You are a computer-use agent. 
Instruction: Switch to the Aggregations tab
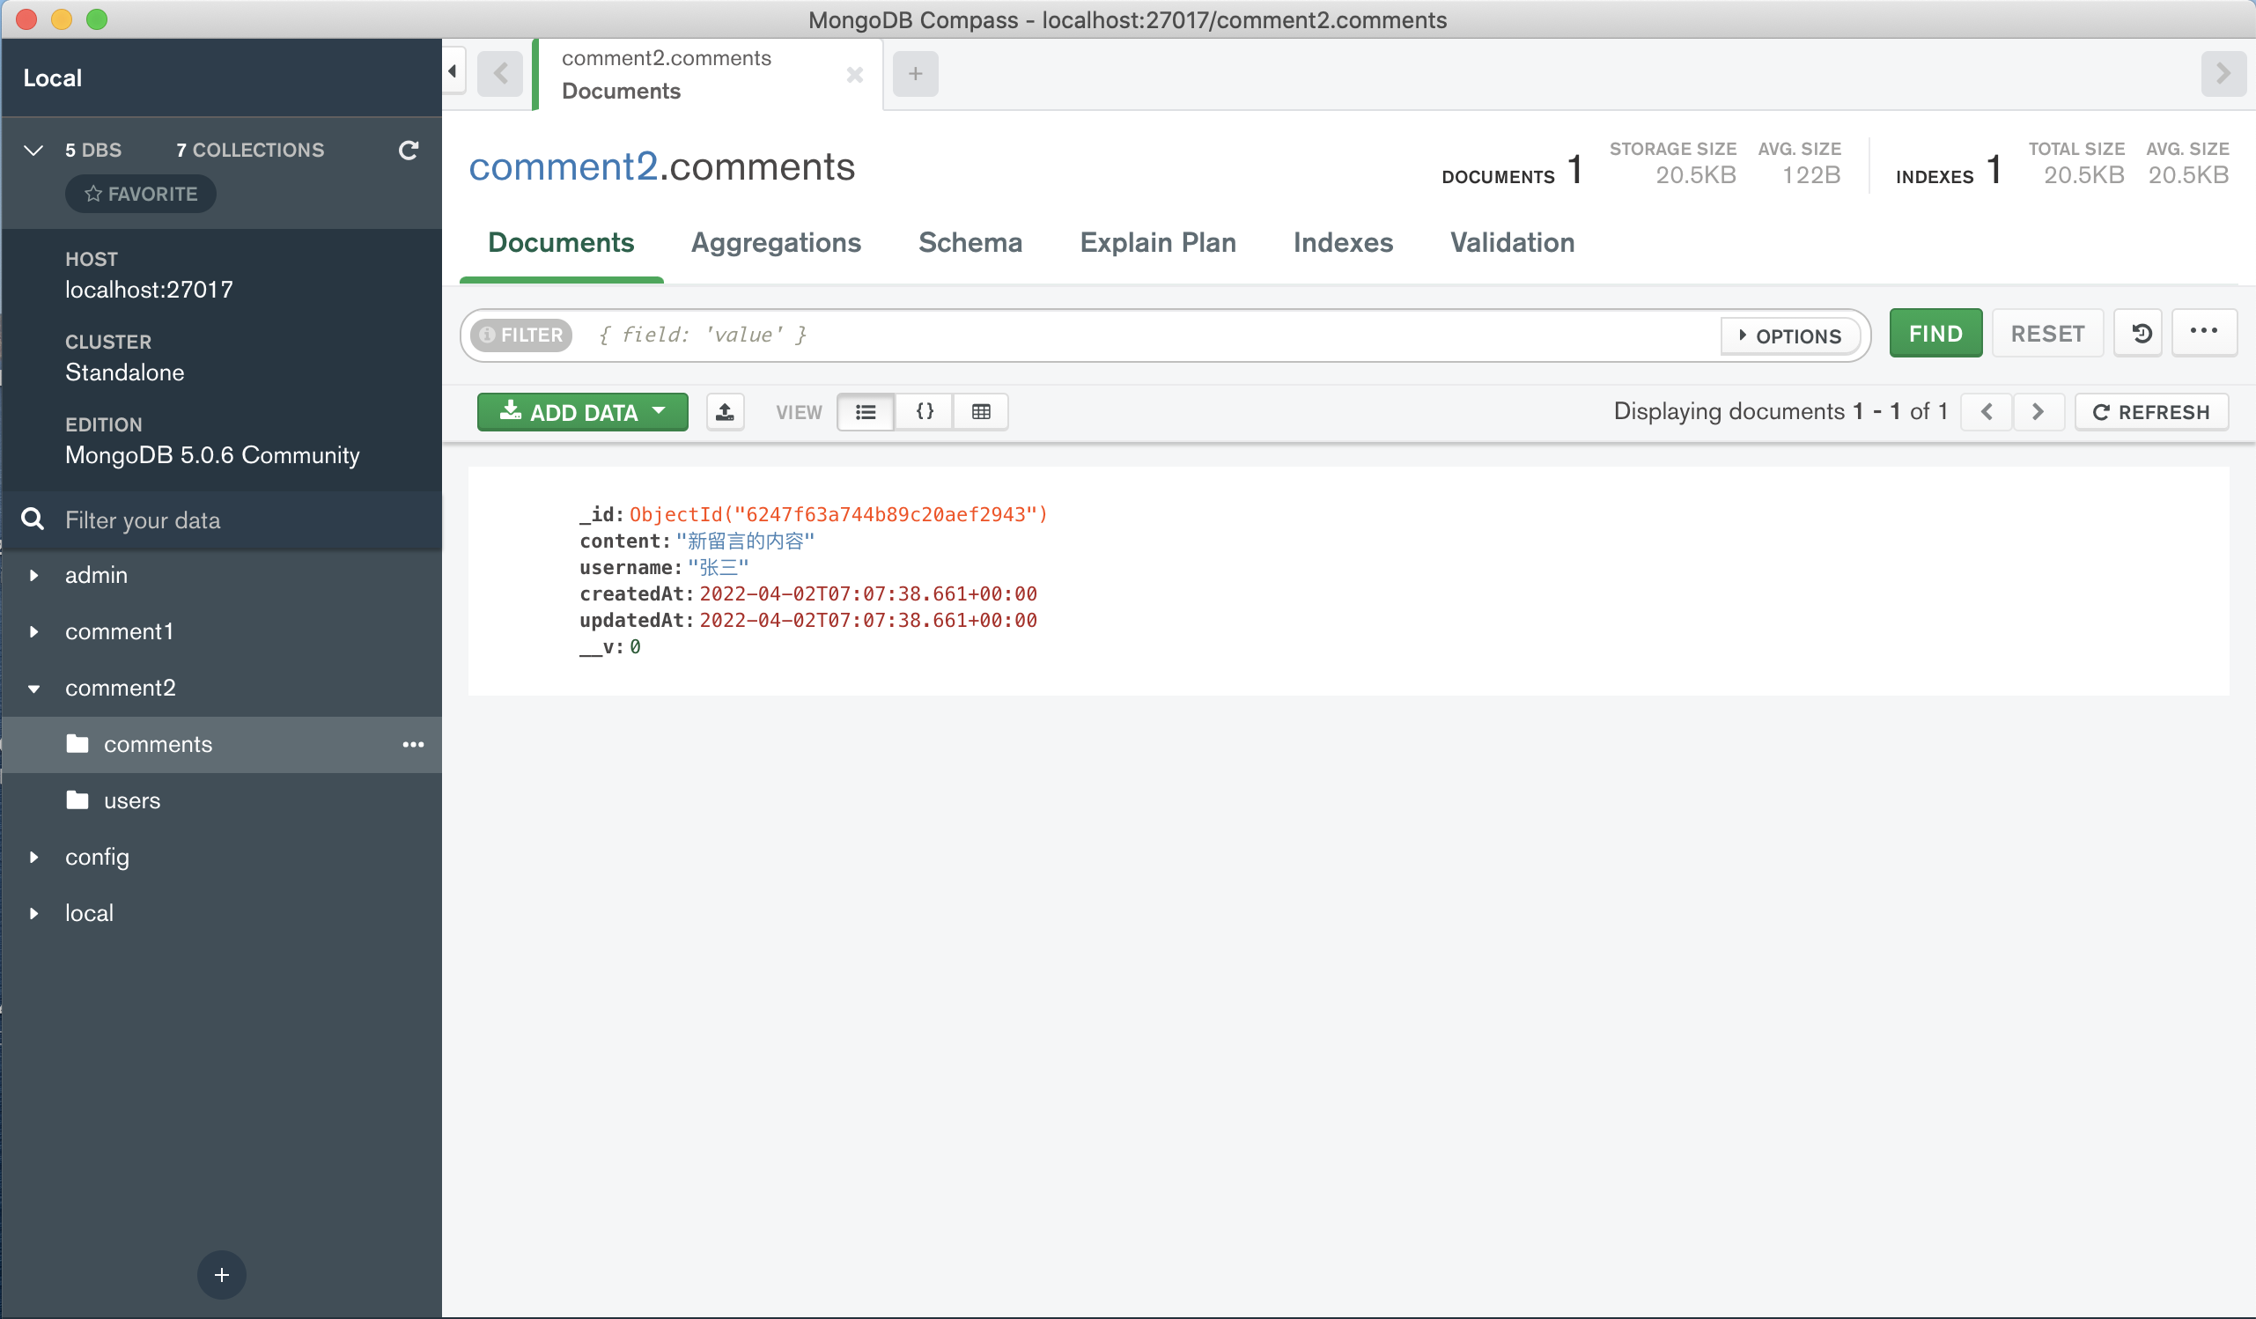775,243
